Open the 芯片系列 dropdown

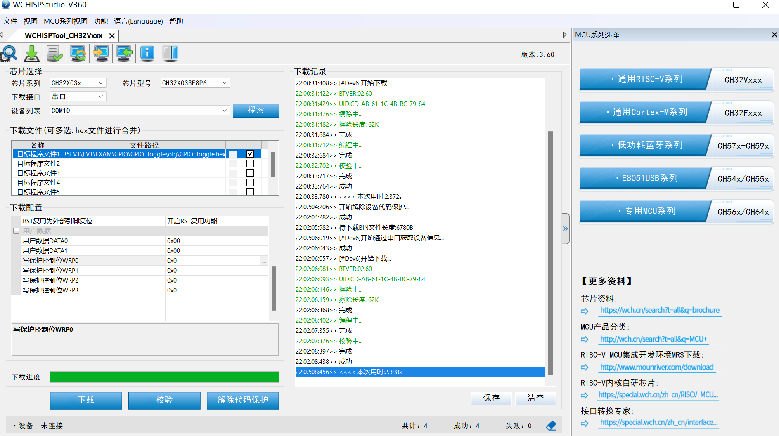pos(100,82)
